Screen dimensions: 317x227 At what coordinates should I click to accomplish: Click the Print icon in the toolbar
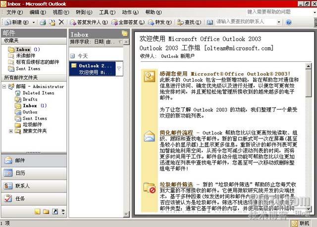43,22
